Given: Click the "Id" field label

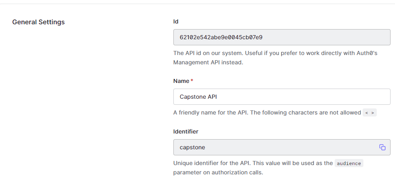Looking at the screenshot, I should (176, 21).
